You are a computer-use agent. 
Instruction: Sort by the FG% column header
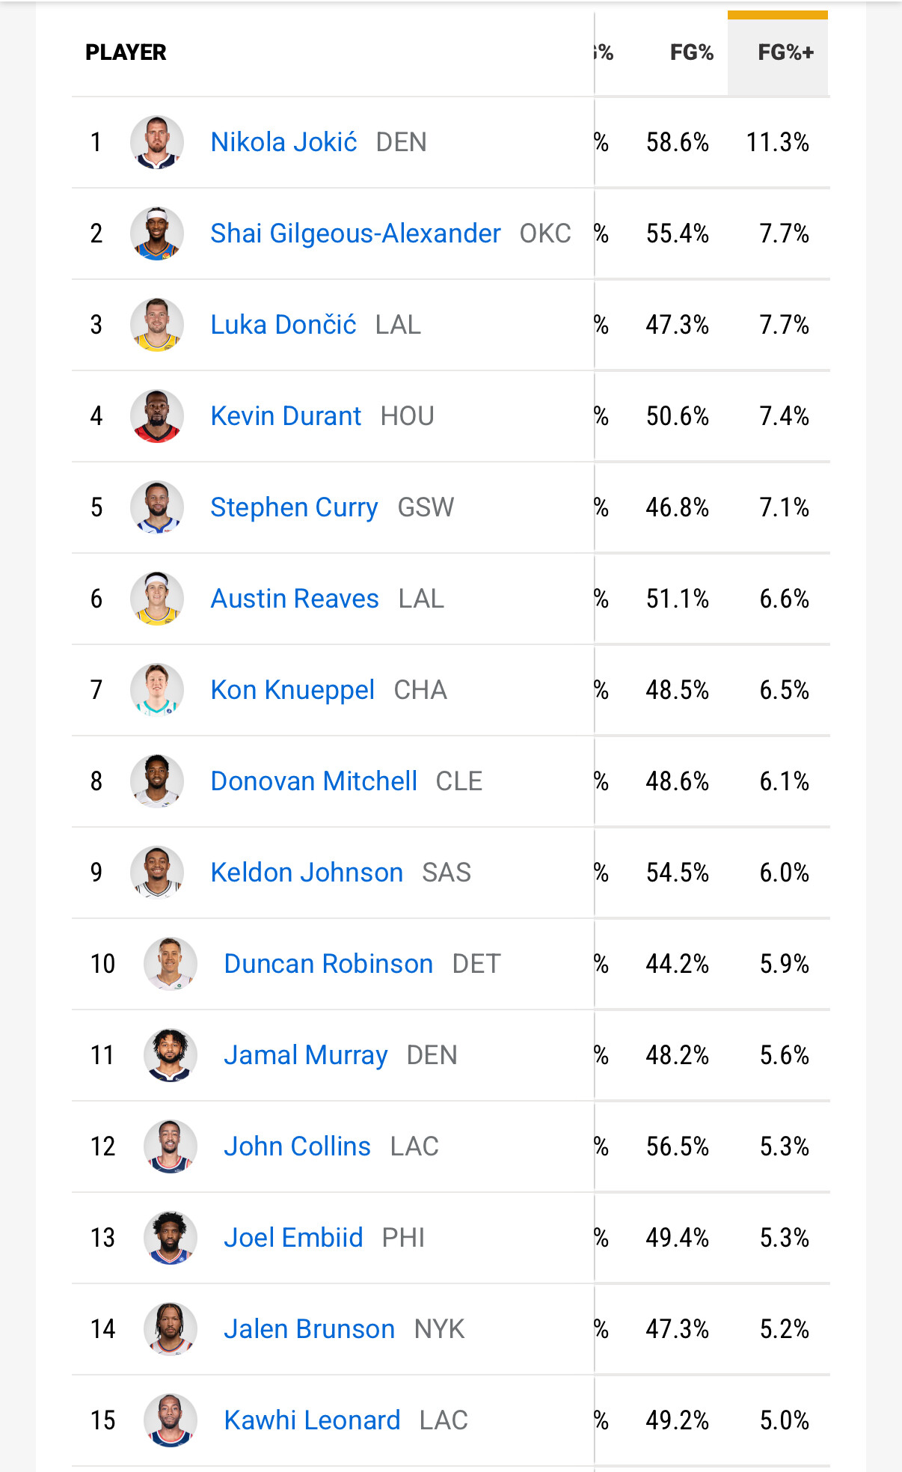pyautogui.click(x=691, y=52)
